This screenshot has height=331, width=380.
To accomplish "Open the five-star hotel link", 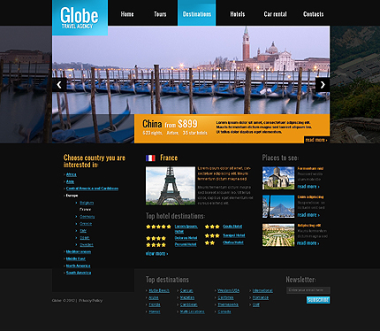I will pyautogui.click(x=186, y=228).
